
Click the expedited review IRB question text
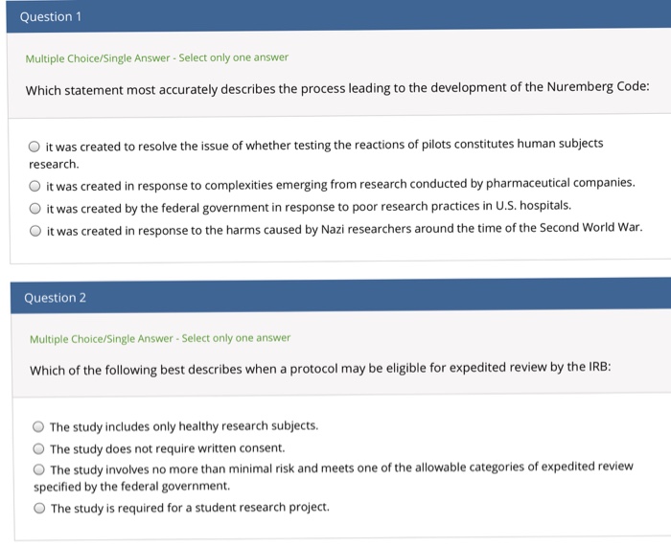[320, 368]
